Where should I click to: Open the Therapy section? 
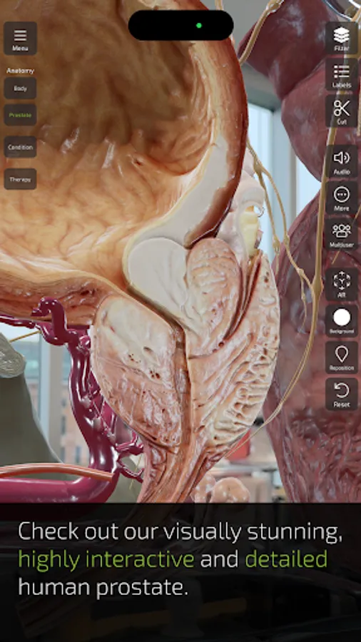21,179
